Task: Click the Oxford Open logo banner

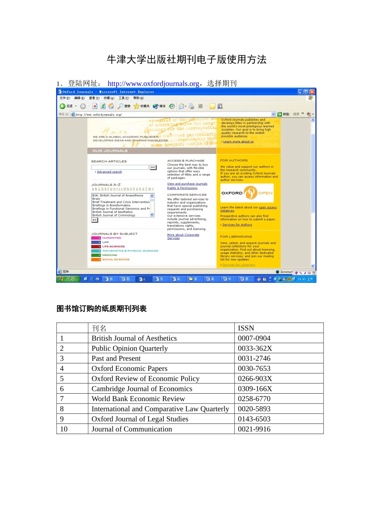Action: [247, 193]
